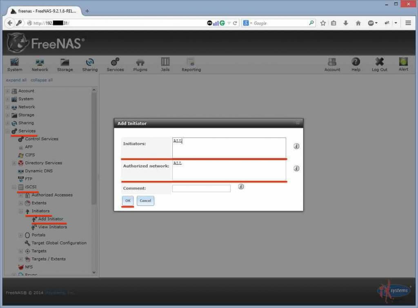Click the Cancel button
This screenshot has height=308, width=418.
pos(145,200)
